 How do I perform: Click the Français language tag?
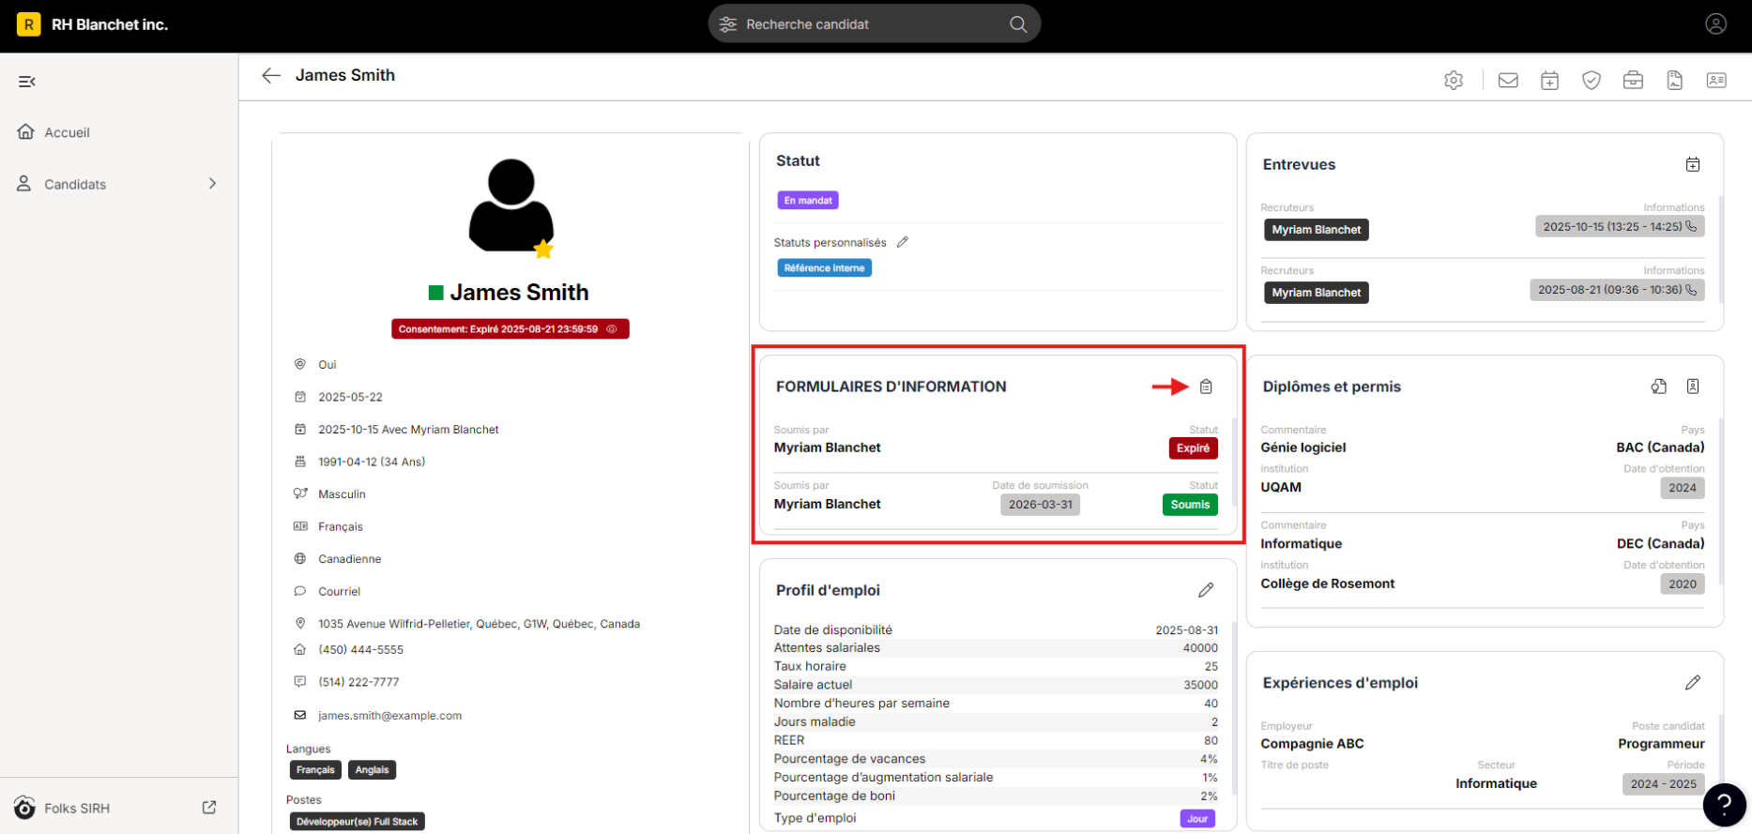[315, 770]
